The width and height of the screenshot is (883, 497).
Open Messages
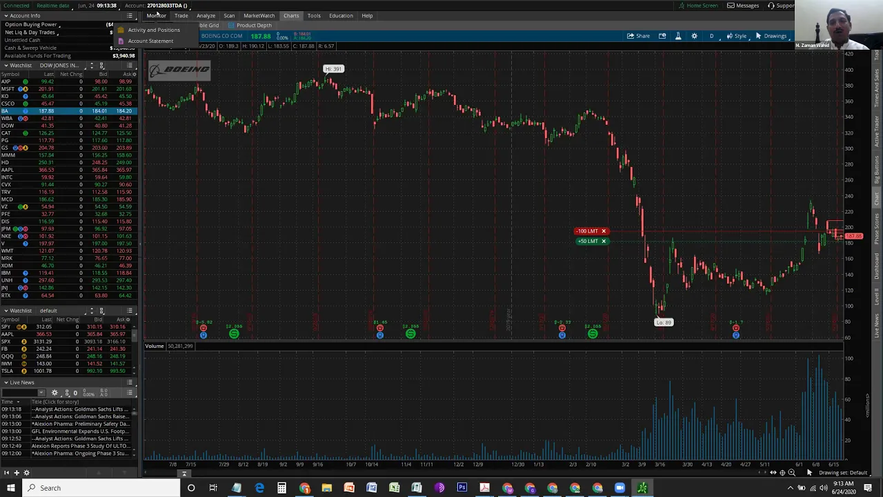pyautogui.click(x=743, y=6)
